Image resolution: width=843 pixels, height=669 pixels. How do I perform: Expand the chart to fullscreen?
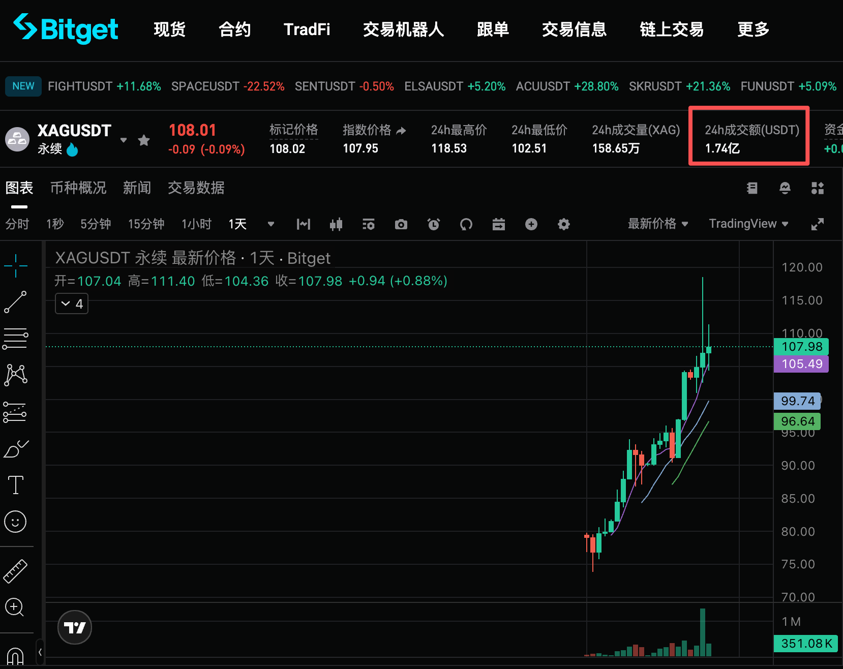pyautogui.click(x=818, y=224)
